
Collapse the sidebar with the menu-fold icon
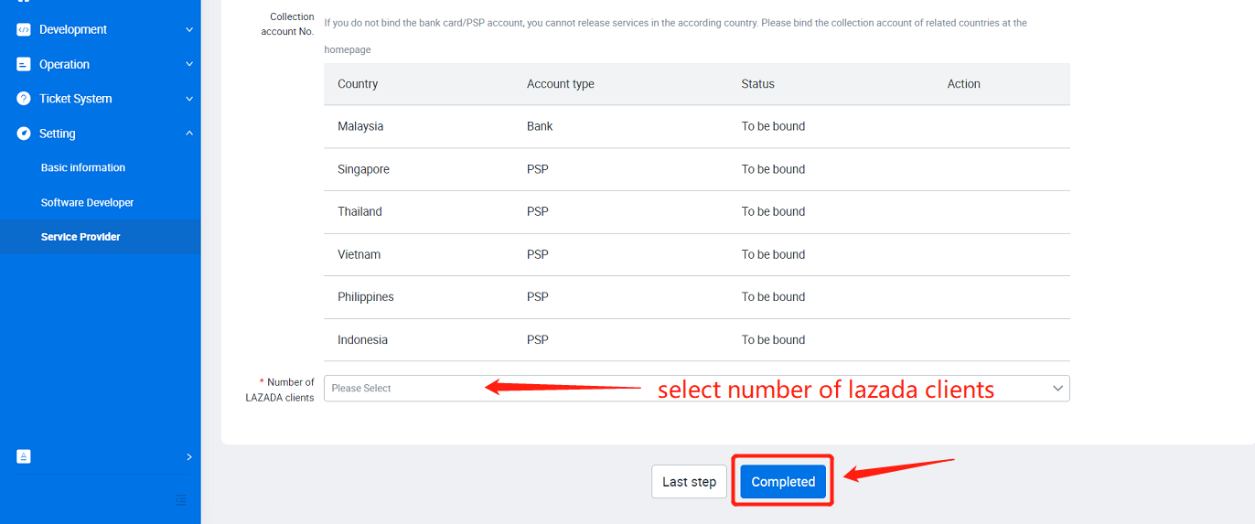point(180,500)
